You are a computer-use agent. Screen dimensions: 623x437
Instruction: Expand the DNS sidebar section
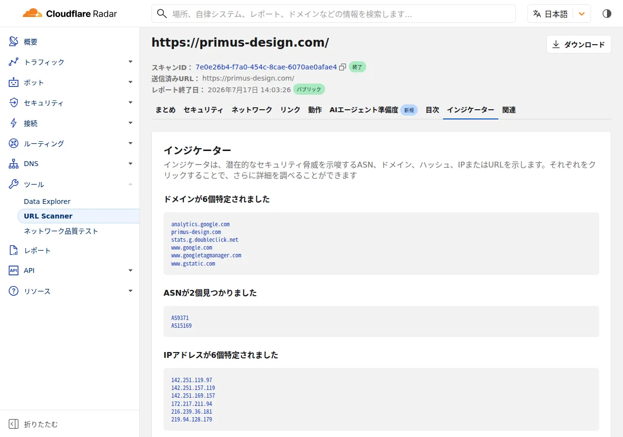coord(131,164)
